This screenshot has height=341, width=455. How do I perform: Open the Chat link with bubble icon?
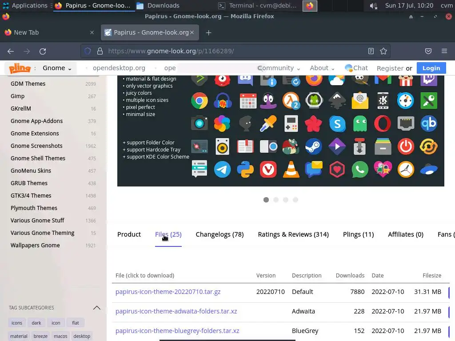pyautogui.click(x=356, y=68)
